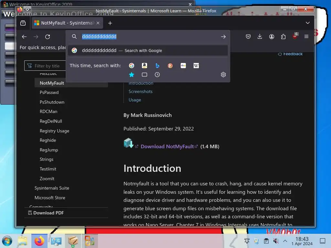Click the notification bell tray icon
The height and width of the screenshot is (248, 331).
tap(247, 241)
